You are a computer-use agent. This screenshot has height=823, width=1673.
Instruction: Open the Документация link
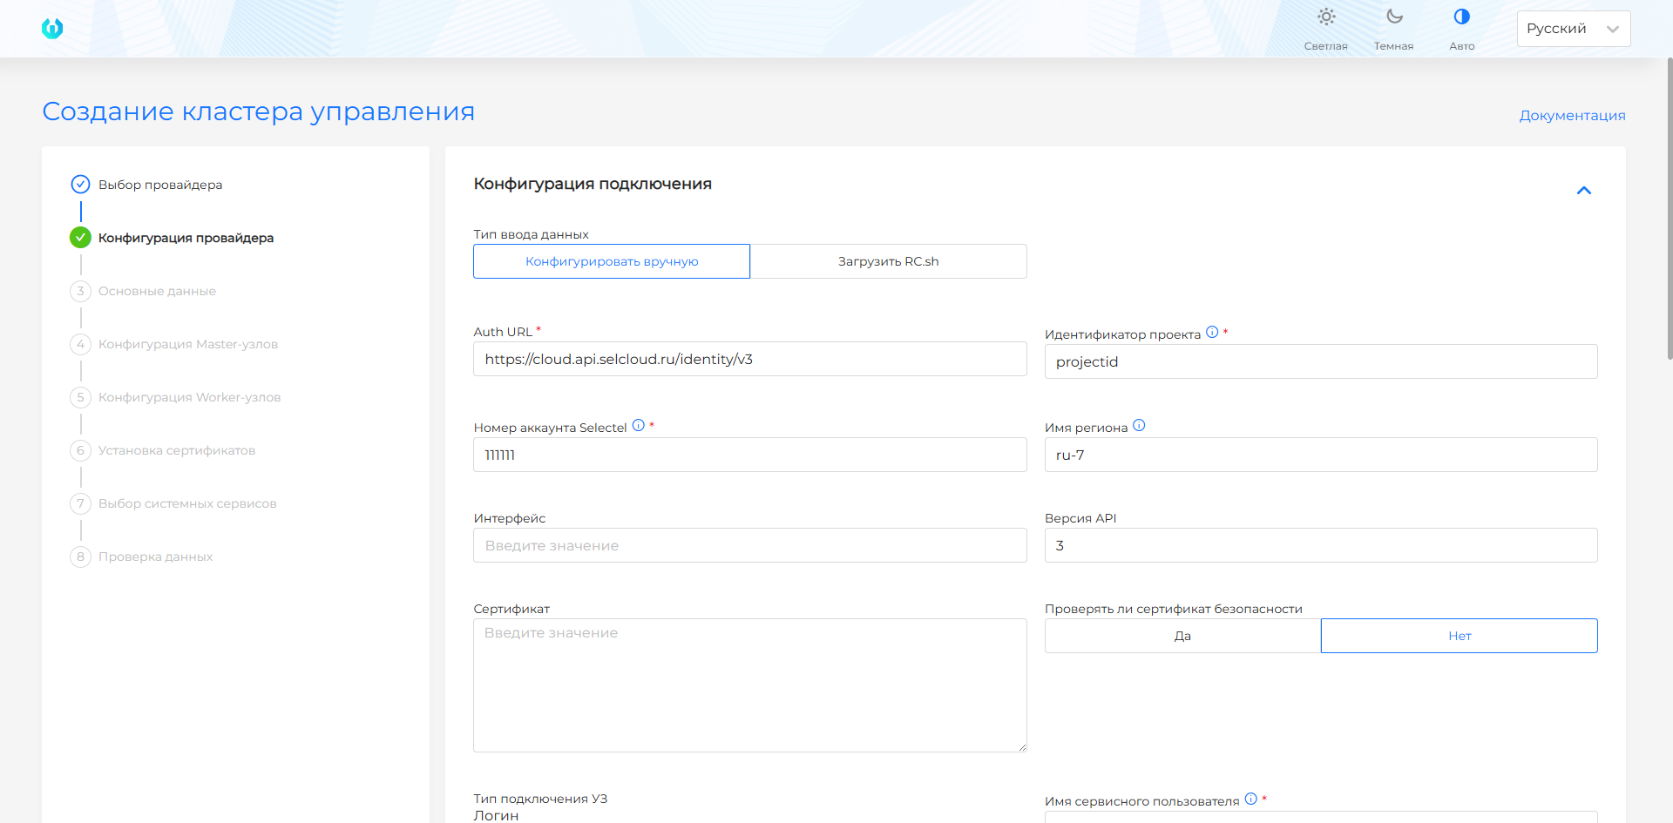point(1572,114)
